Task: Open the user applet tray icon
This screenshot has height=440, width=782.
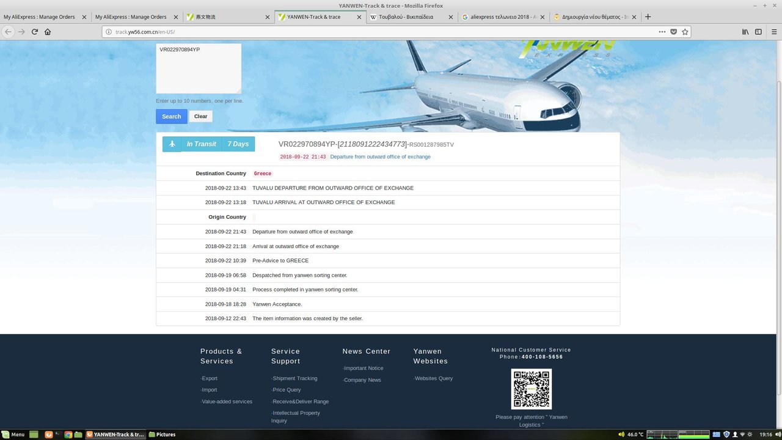Action: pyautogui.click(x=734, y=435)
